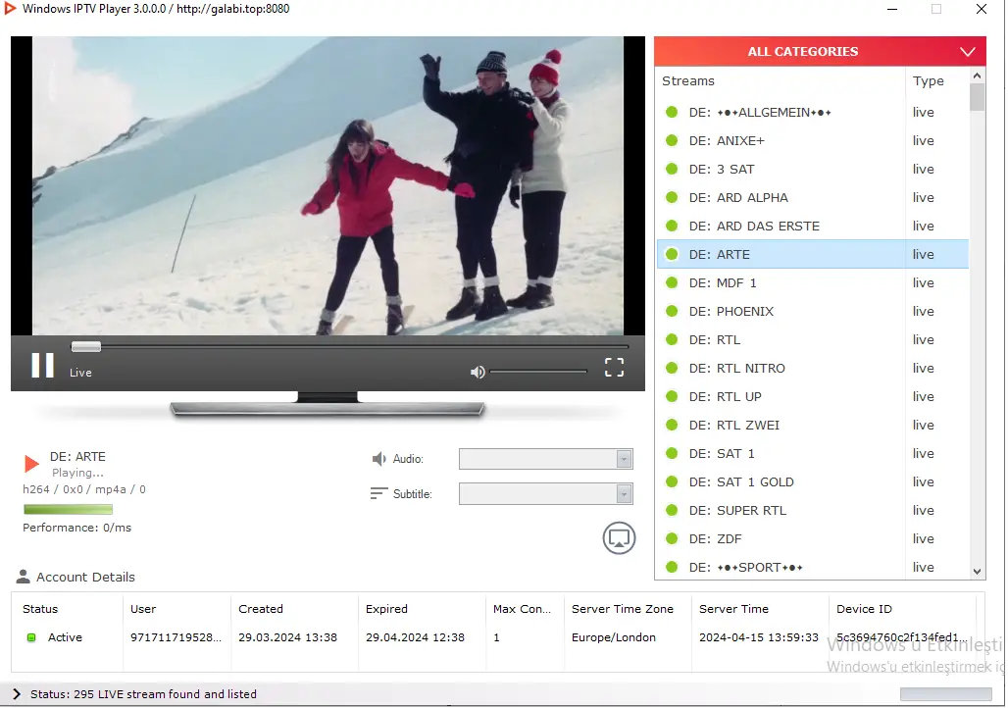Click the Performance: 0/ms text

tap(77, 528)
